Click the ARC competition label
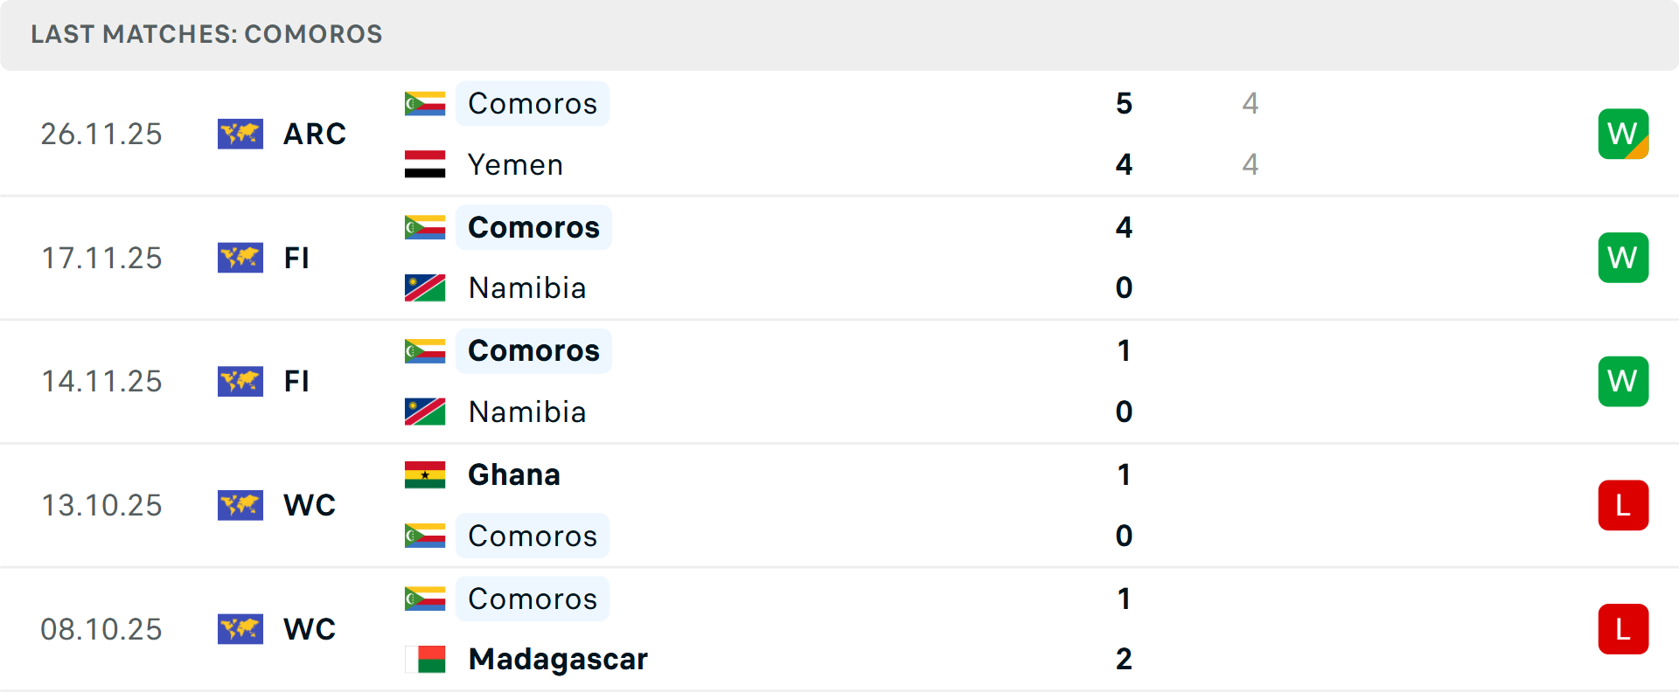The height and width of the screenshot is (692, 1679). click(315, 134)
